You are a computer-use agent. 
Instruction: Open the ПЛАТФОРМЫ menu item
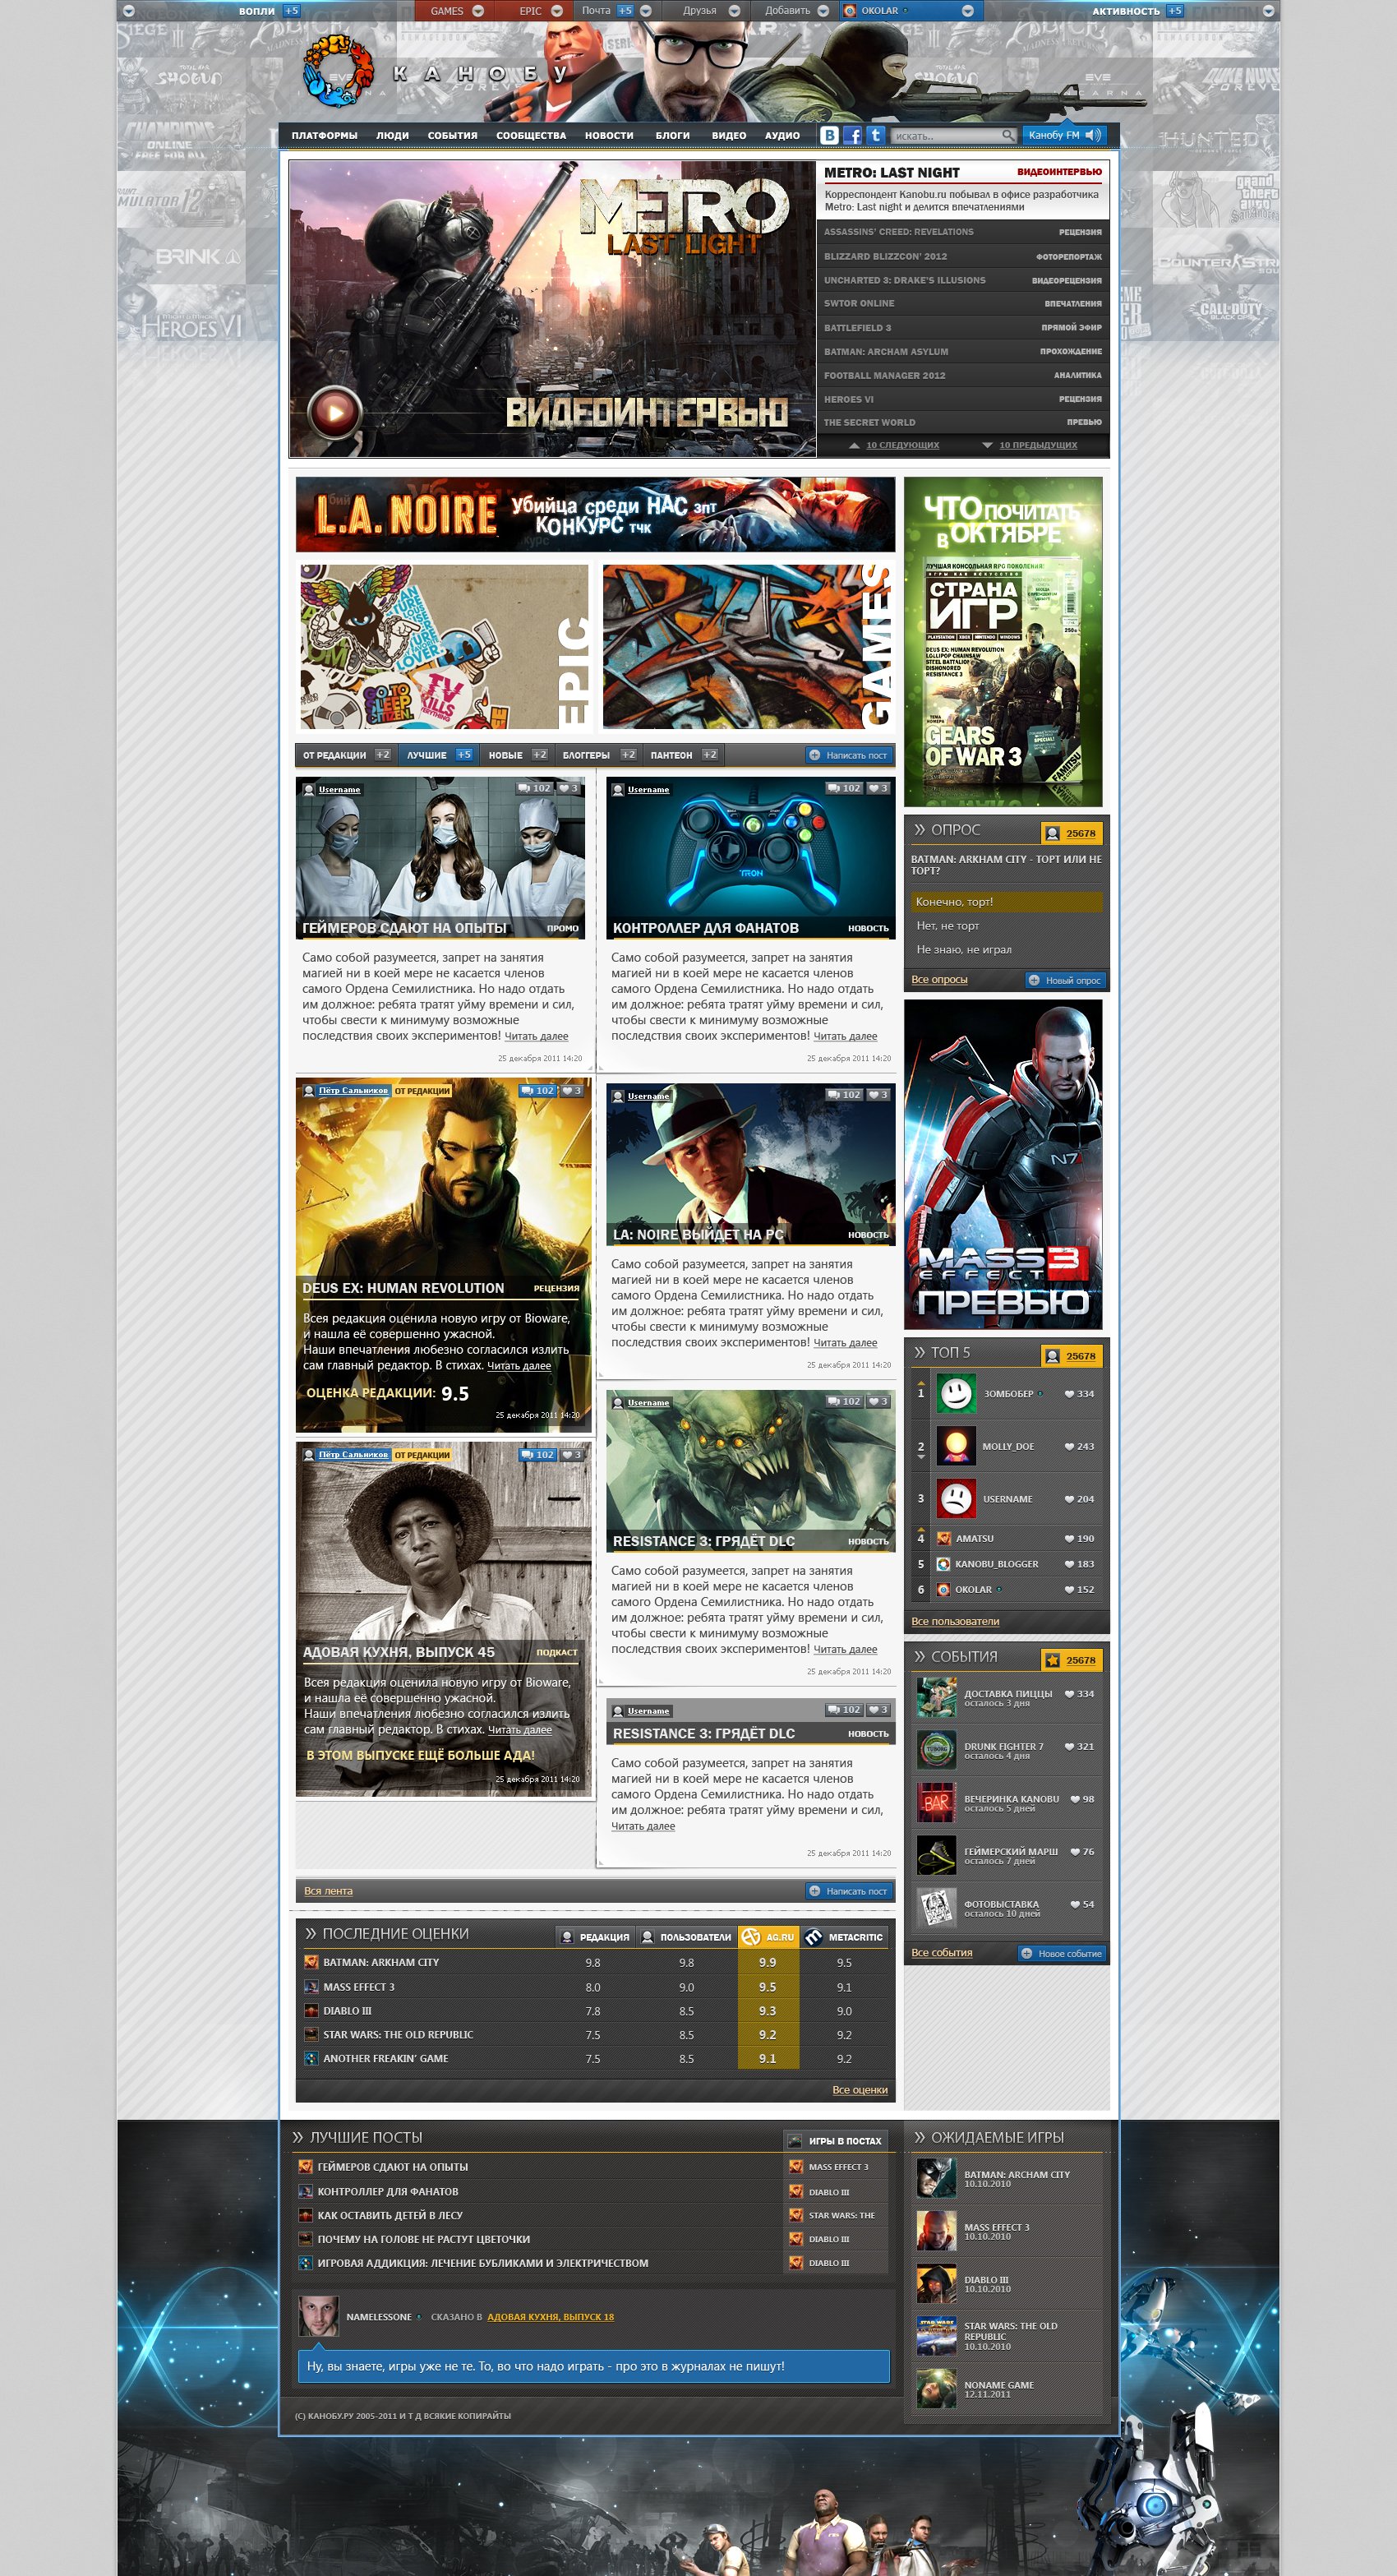click(x=324, y=135)
